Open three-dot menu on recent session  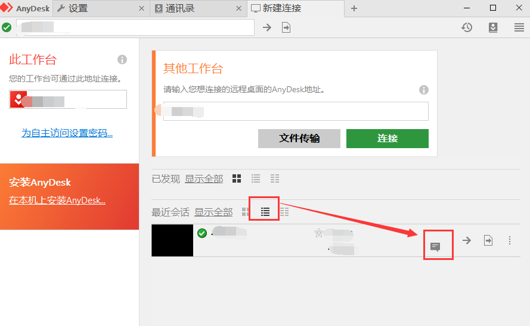point(510,240)
